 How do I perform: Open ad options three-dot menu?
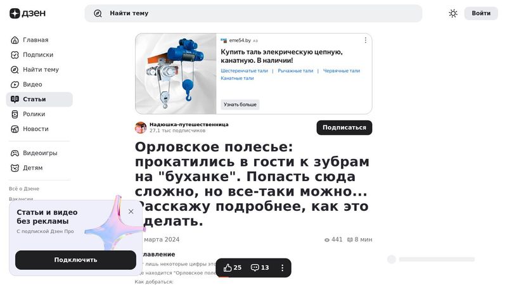pos(366,40)
